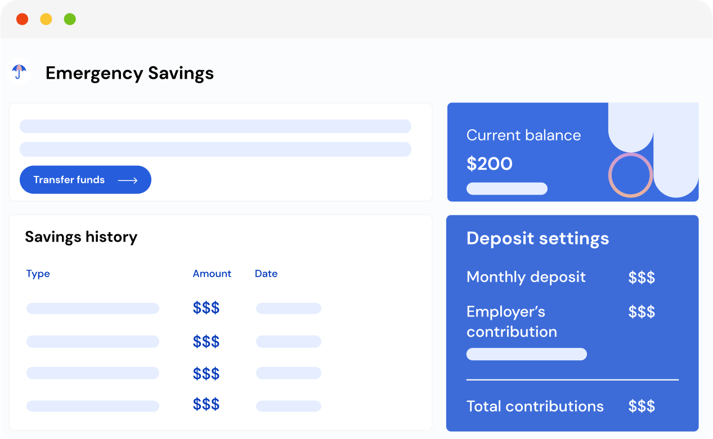The height and width of the screenshot is (439, 713).
Task: Click the Total contributions $$$ value
Action: pyautogui.click(x=642, y=406)
